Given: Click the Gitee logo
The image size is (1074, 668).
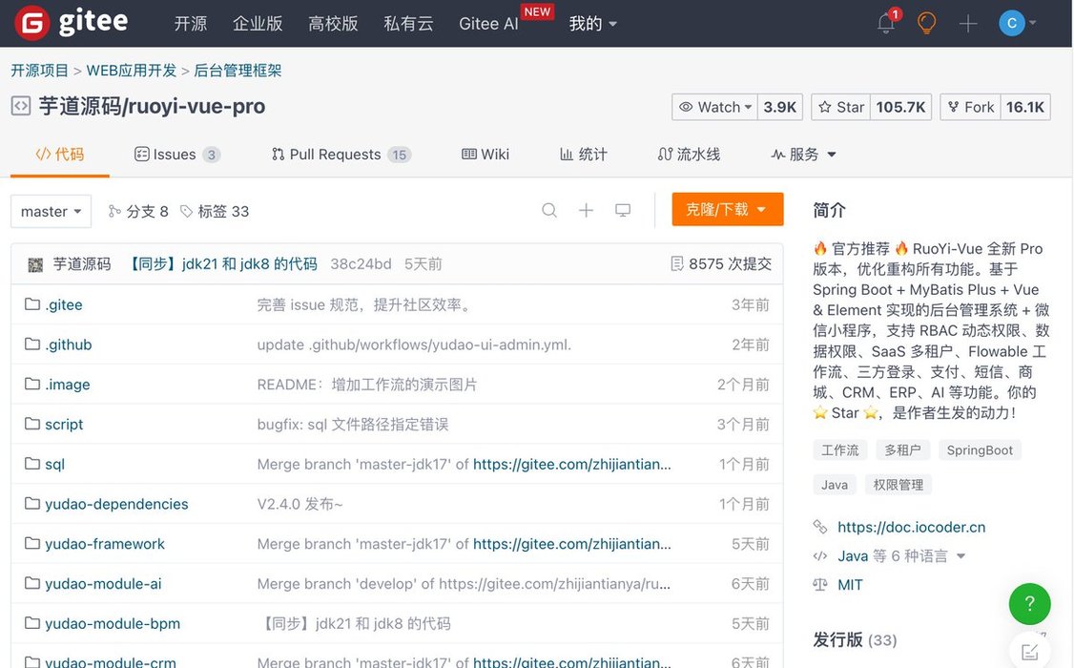Looking at the screenshot, I should 72,23.
